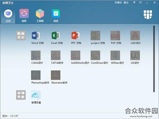The height and width of the screenshot is (119, 159).
Task: Select the PDF 文档 icon
Action: pyautogui.click(x=115, y=35)
